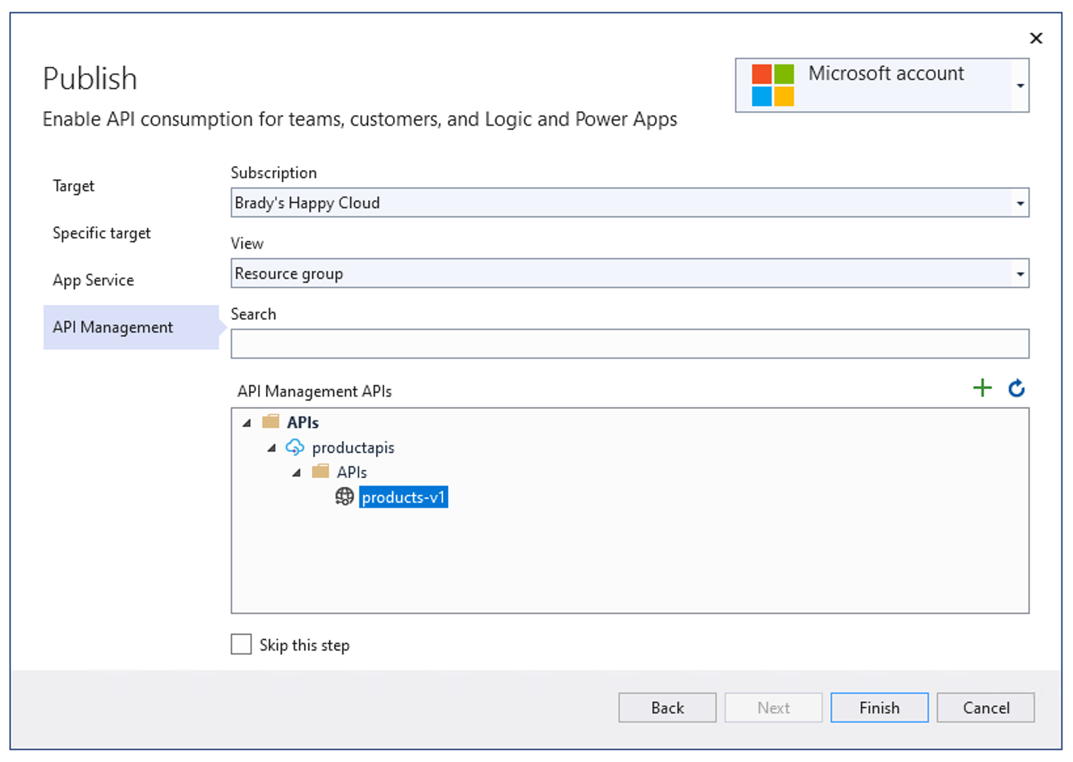Image resolution: width=1073 pixels, height=762 pixels.
Task: Click the refresh icon above the API tree
Action: click(1017, 388)
